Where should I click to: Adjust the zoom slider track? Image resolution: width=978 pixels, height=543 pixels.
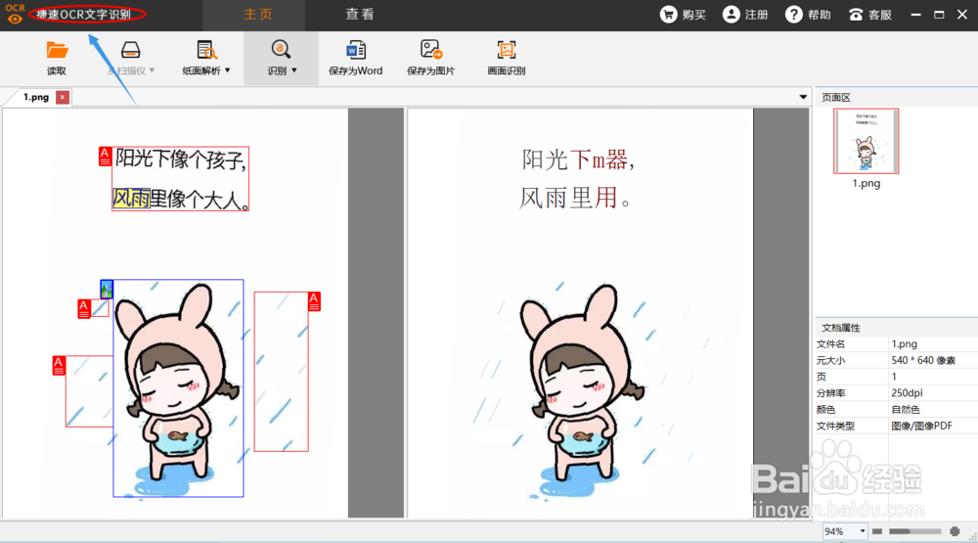pos(915,531)
